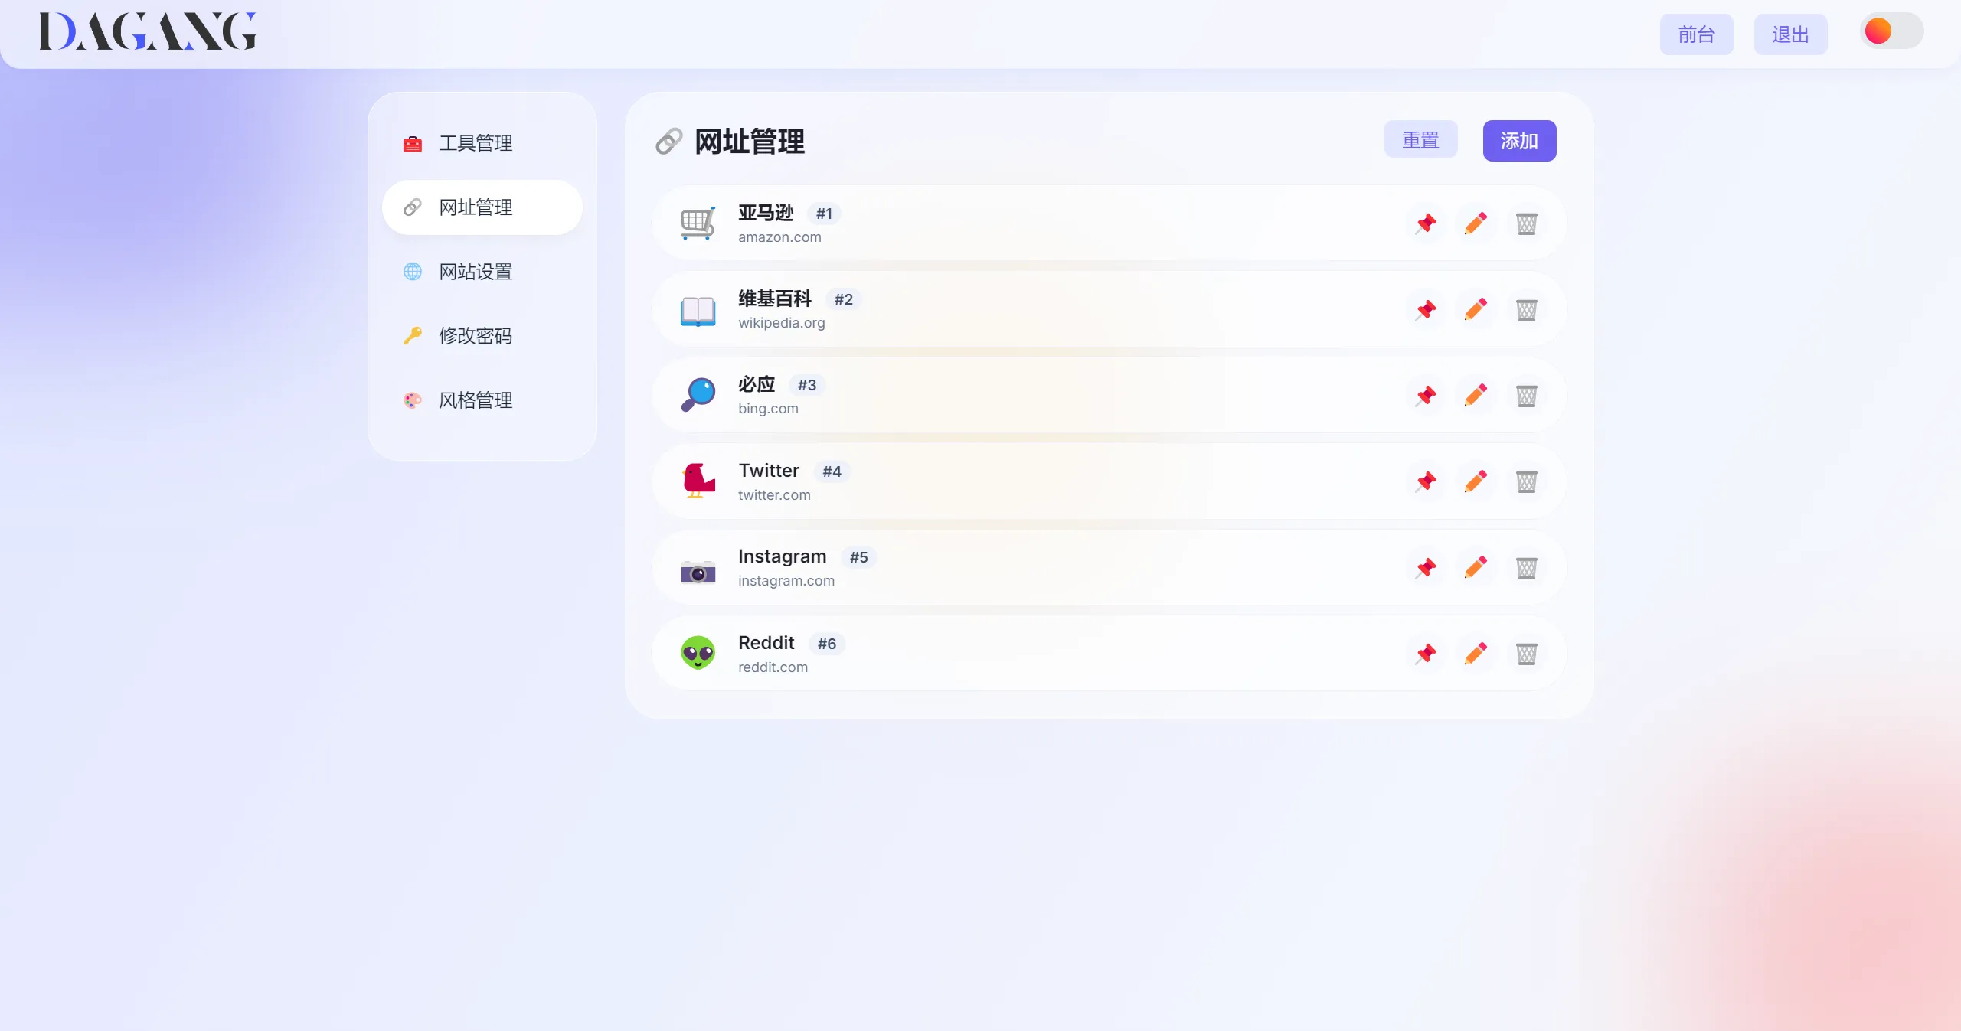Edit the Twitter entry with pencil icon
This screenshot has width=1961, height=1031.
(x=1476, y=481)
